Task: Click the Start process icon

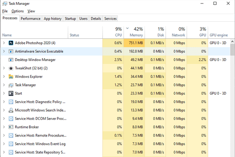Action: (11, 93)
